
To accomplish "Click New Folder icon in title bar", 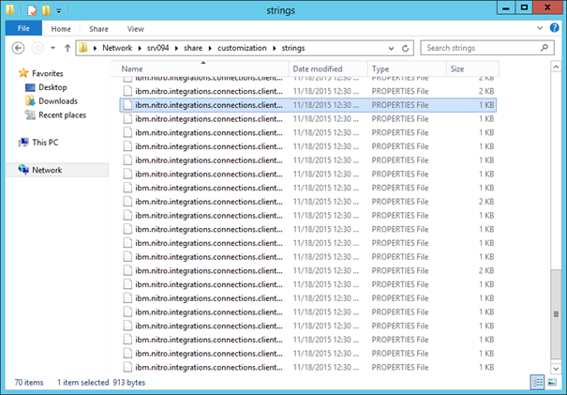I will 45,9.
